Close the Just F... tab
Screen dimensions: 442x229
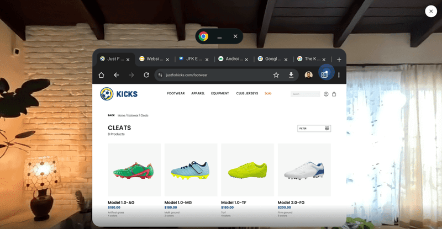(128, 60)
